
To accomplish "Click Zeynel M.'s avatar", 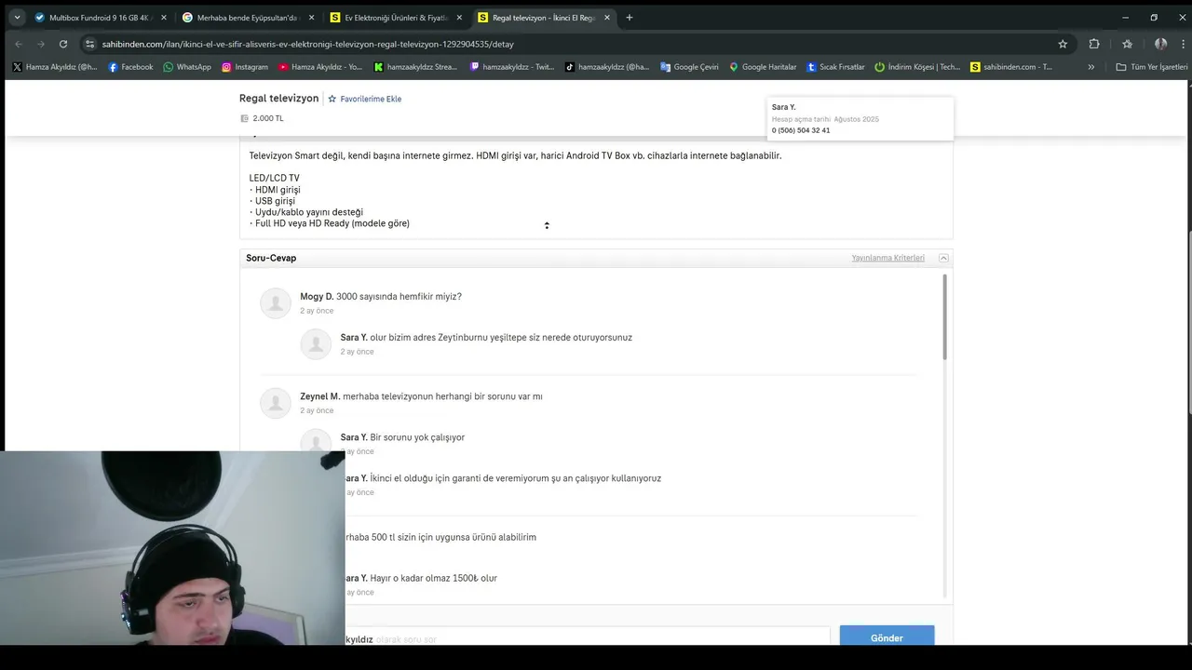I will coord(276,403).
